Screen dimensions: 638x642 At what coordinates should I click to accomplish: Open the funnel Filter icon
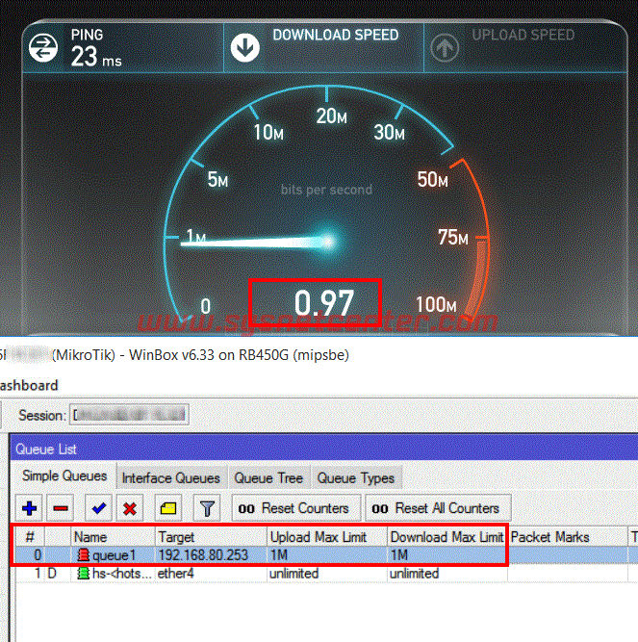click(x=207, y=508)
